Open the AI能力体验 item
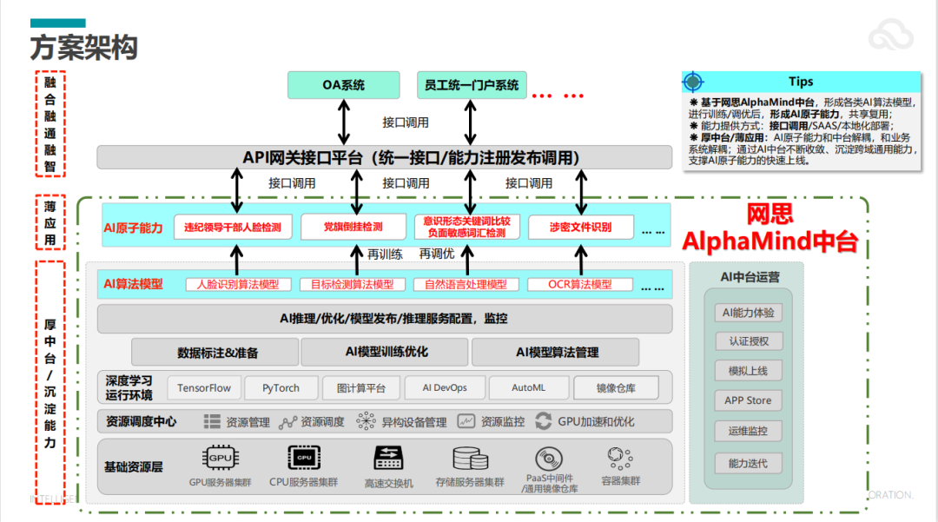This screenshot has height=522, width=938. coord(748,313)
